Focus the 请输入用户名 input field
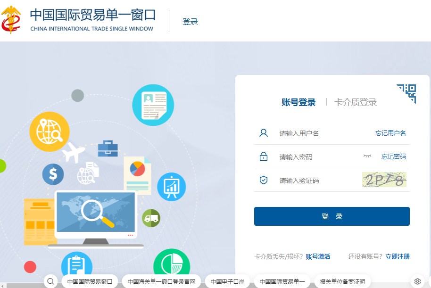431x288 pixels. pyautogui.click(x=321, y=133)
